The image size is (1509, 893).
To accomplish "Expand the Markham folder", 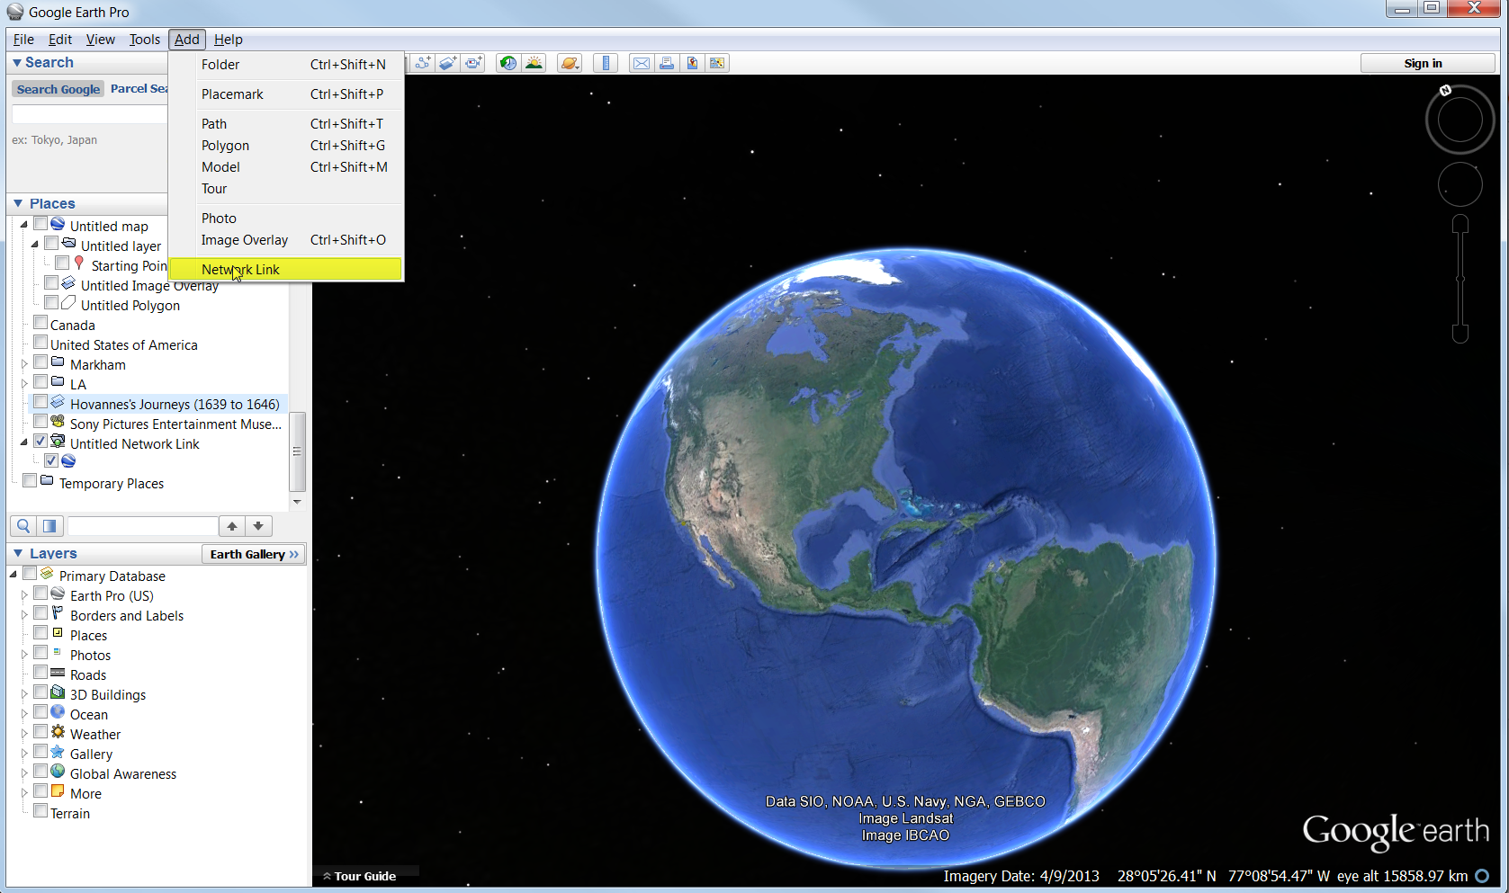I will click(x=24, y=365).
